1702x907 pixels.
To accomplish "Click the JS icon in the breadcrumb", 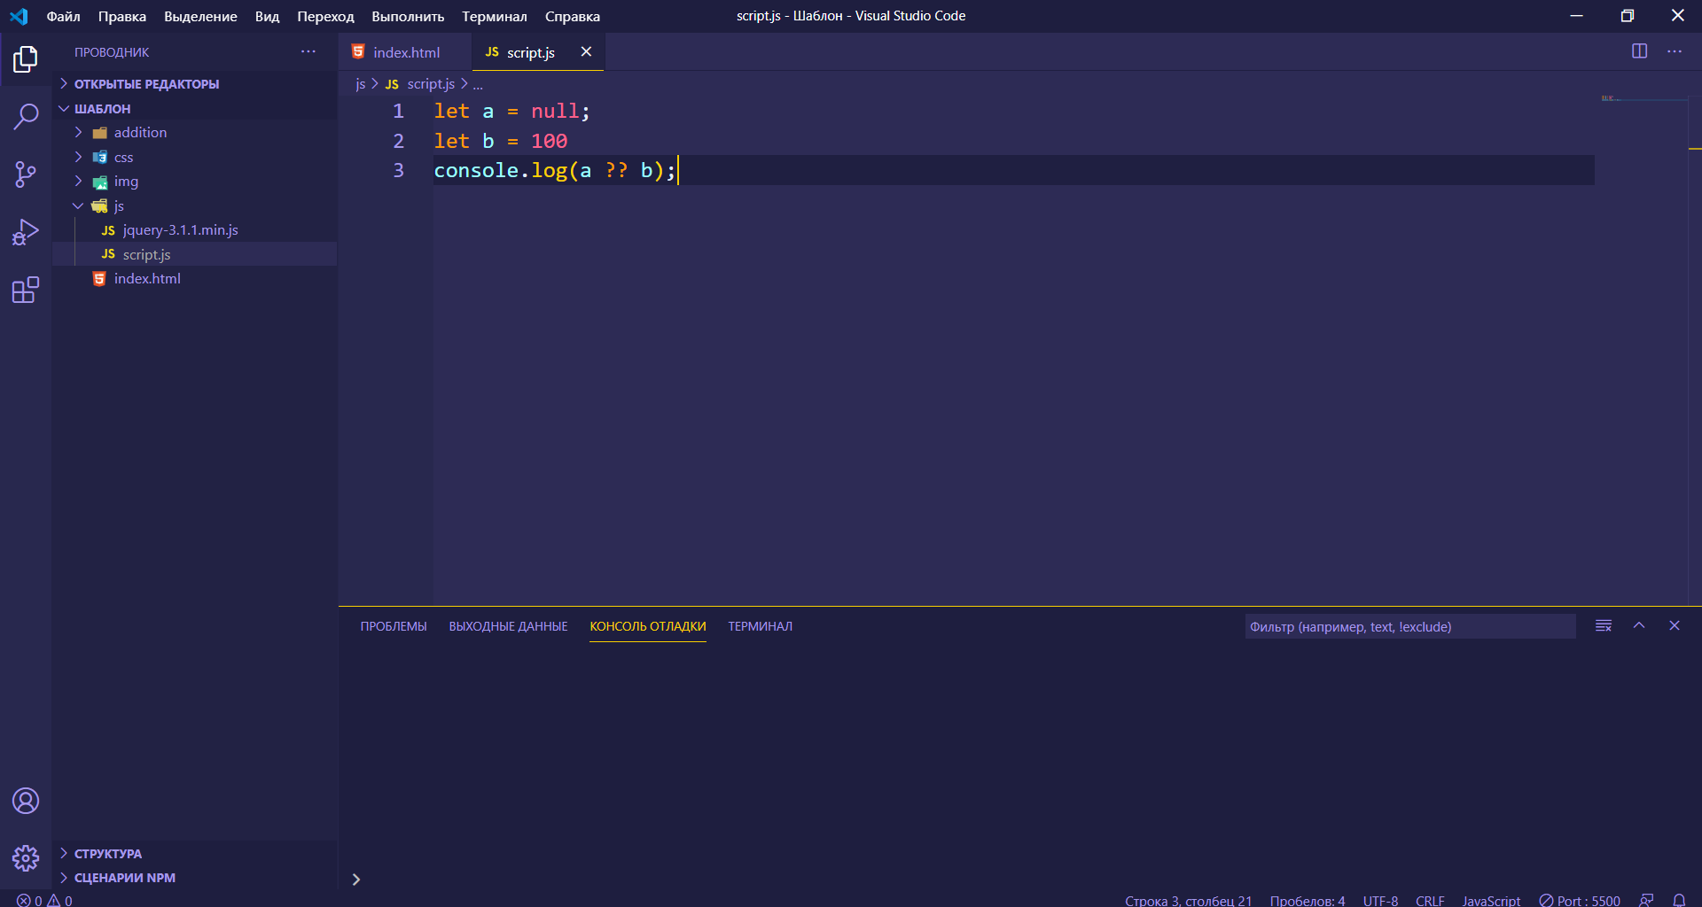I will point(392,84).
